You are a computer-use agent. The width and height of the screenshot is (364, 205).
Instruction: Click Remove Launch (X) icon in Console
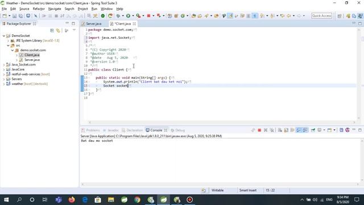pyautogui.click(x=266, y=130)
